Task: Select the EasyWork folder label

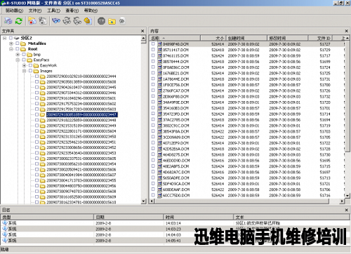Action: coord(48,65)
